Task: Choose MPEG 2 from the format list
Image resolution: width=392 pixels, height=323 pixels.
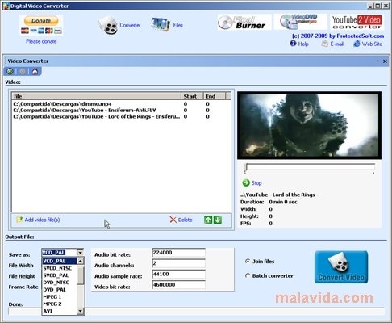Action: click(x=52, y=304)
